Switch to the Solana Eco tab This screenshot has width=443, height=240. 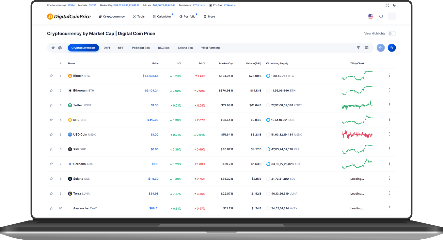coord(185,48)
